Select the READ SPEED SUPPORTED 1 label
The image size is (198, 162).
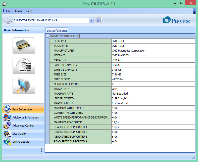[x=70, y=127]
